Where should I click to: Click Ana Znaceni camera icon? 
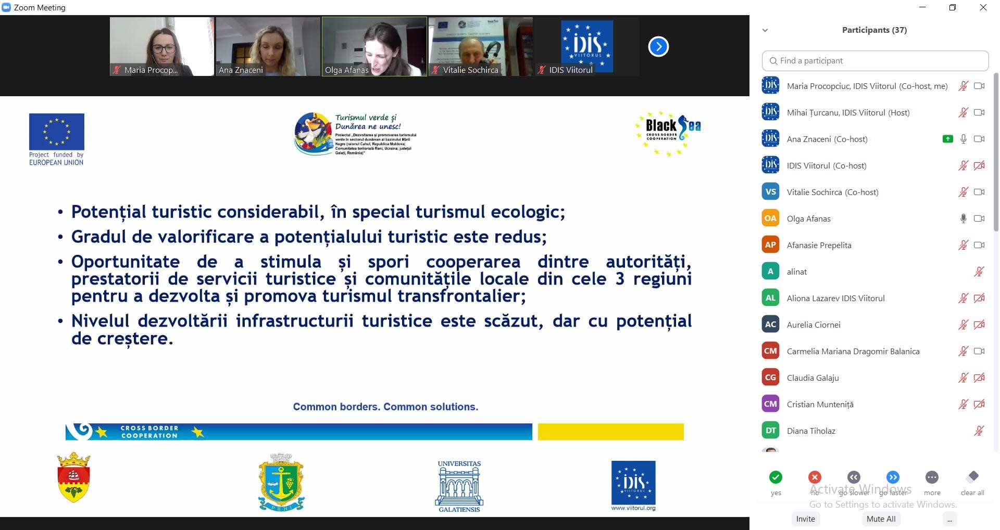(979, 139)
